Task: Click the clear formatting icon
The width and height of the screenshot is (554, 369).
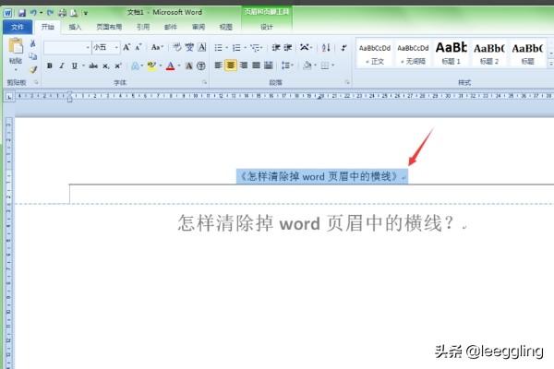Action: pyautogui.click(x=177, y=47)
